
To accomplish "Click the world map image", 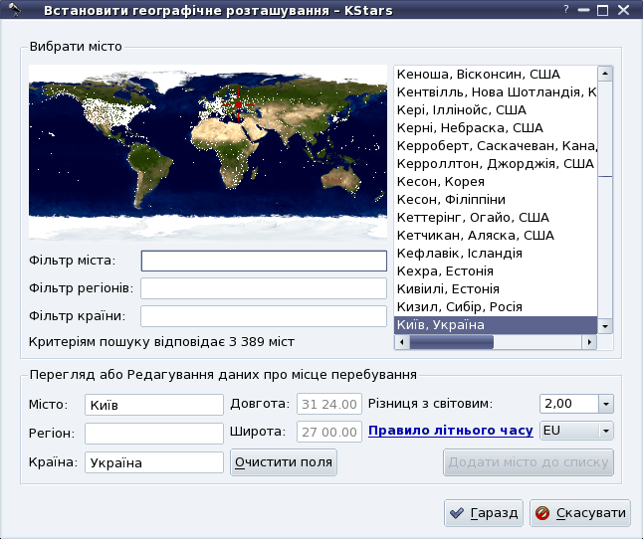I will pos(208,152).
